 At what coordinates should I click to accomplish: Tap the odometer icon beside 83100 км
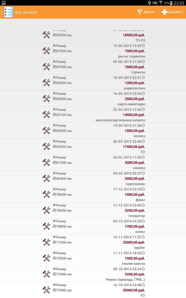tap(54, 115)
